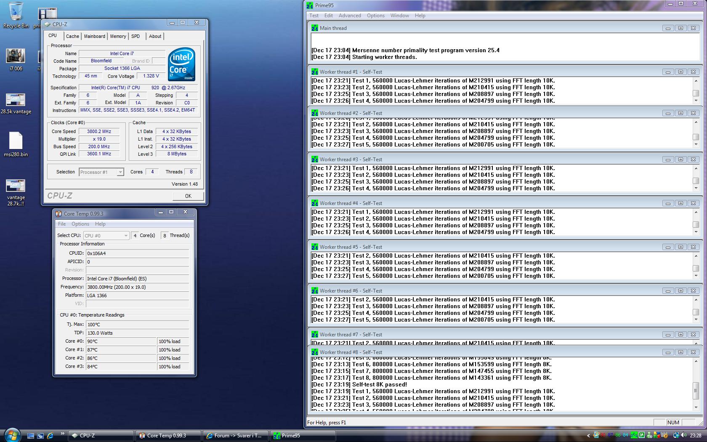707x442 pixels.
Task: Click the red 90 core temperature tray icon
Action: tap(603, 435)
